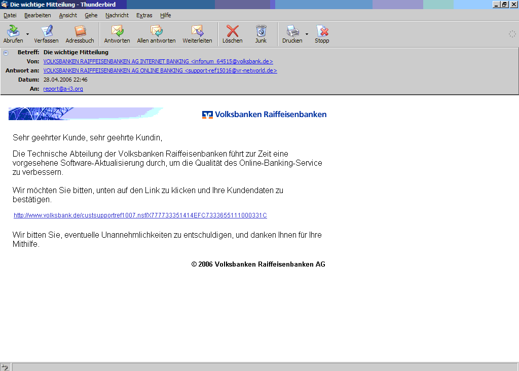Click the date text 28.04.2006 22:46
This screenshot has width=519, height=371.
pos(65,80)
